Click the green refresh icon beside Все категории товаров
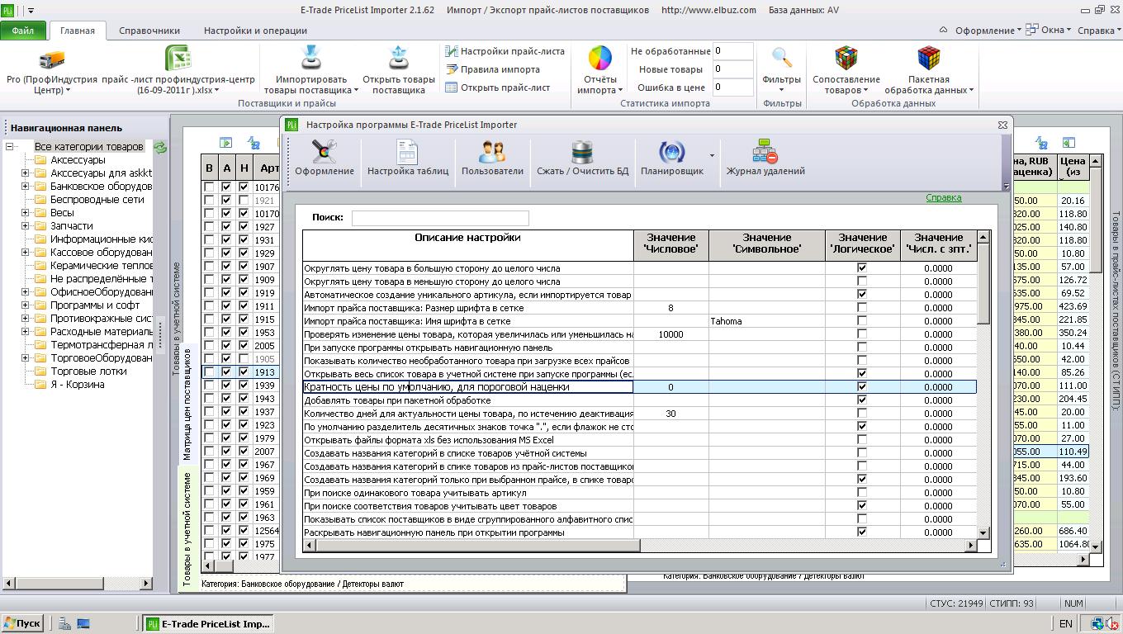This screenshot has height=634, width=1123. click(160, 148)
